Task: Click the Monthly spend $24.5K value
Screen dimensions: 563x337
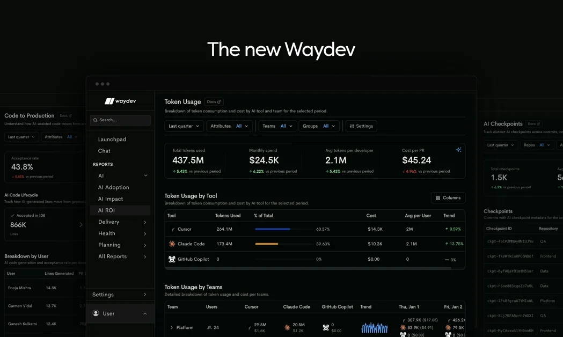Action: pyautogui.click(x=264, y=160)
